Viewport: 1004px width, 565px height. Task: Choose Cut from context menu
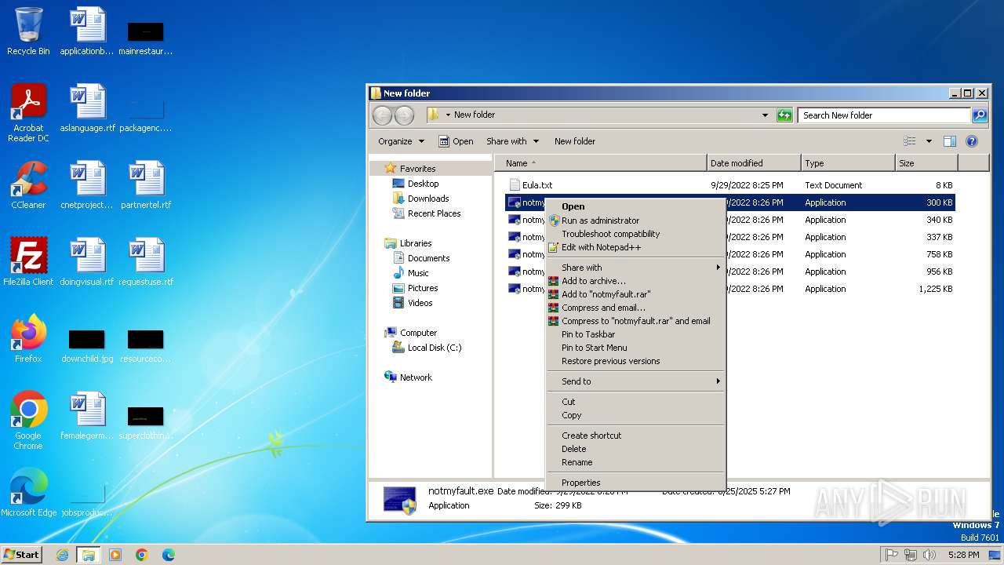(635, 402)
